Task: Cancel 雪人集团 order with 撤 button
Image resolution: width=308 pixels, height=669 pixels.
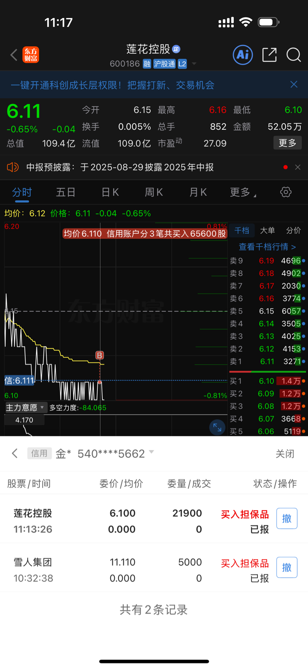Action: 287,567
